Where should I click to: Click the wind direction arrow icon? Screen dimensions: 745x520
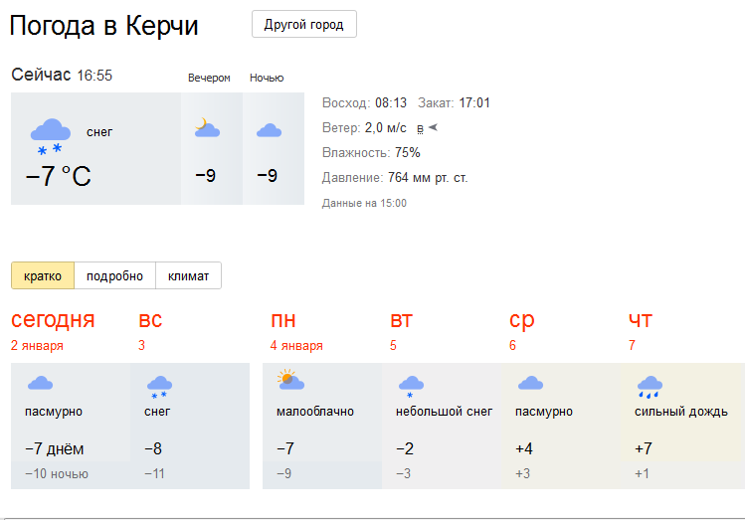[433, 127]
